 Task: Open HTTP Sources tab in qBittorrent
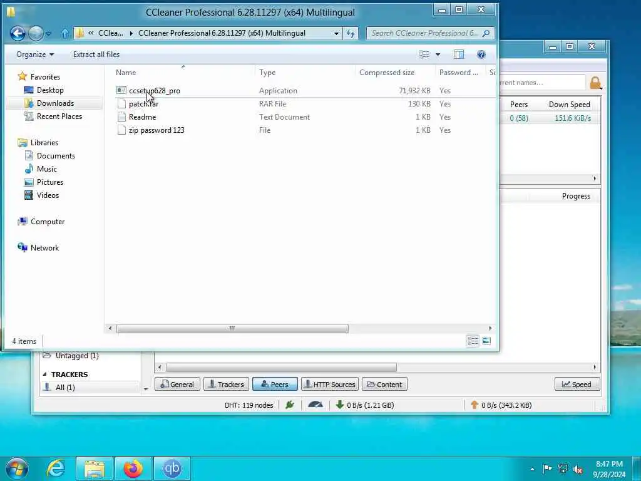point(330,384)
